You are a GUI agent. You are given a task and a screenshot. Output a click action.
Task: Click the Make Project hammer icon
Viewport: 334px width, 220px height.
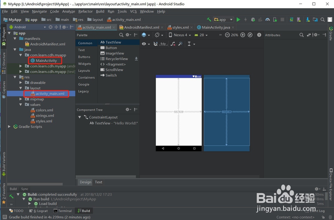[x=209, y=20]
